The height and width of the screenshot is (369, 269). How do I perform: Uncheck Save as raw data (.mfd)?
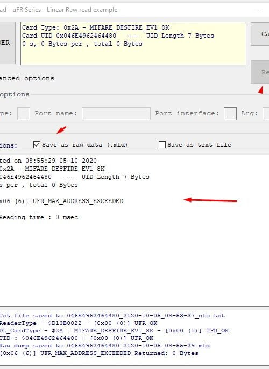coord(37,144)
